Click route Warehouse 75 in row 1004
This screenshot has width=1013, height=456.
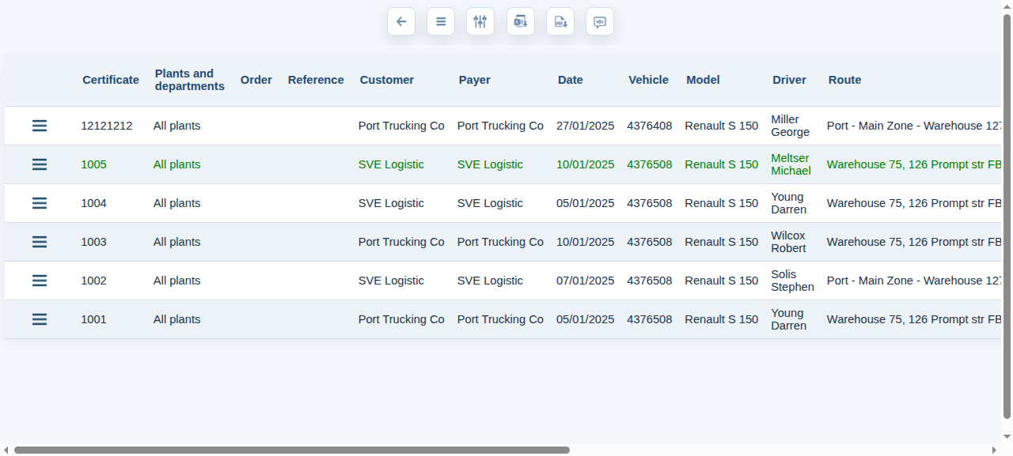(914, 203)
